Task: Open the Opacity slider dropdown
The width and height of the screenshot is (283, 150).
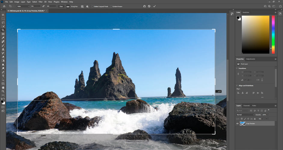Action: [x=268, y=115]
